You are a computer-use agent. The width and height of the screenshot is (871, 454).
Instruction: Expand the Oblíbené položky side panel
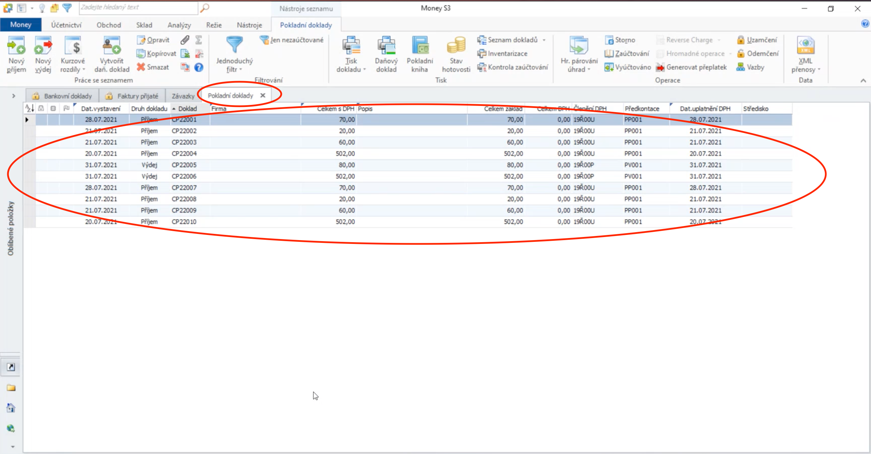click(13, 96)
